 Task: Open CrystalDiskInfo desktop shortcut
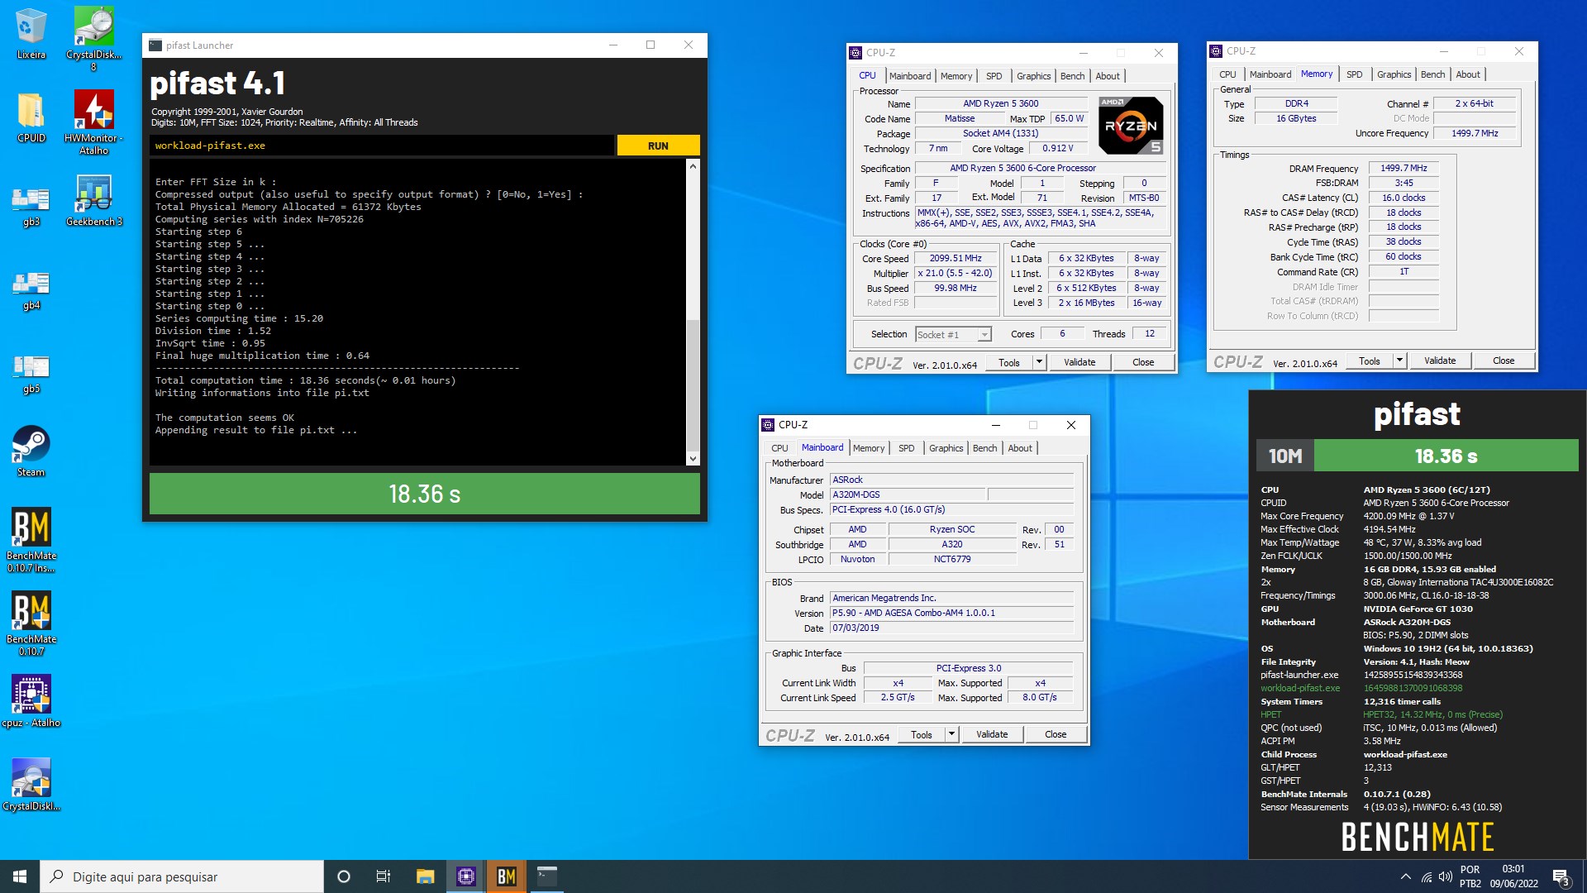coord(31,785)
